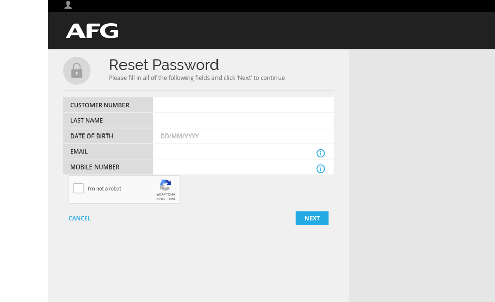
Task: Click the Customer Number label
Action: click(x=100, y=105)
